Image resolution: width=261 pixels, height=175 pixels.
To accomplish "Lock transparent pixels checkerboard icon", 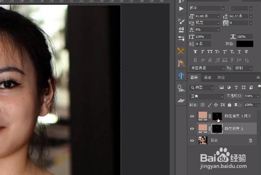I will pyautogui.click(x=203, y=105).
